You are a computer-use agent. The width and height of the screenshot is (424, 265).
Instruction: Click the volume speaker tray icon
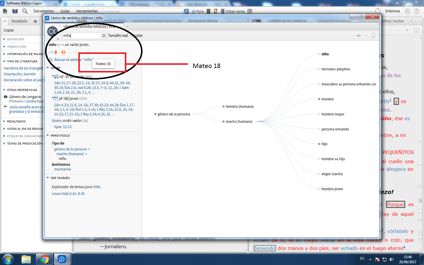392,259
